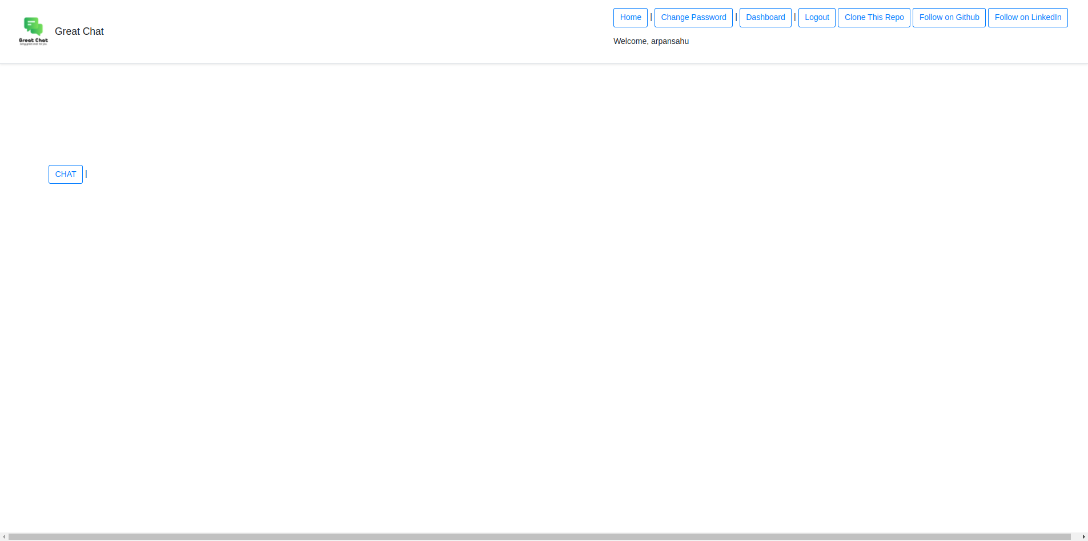Navigate to the Dashboard
1088x541 pixels.
click(x=765, y=18)
